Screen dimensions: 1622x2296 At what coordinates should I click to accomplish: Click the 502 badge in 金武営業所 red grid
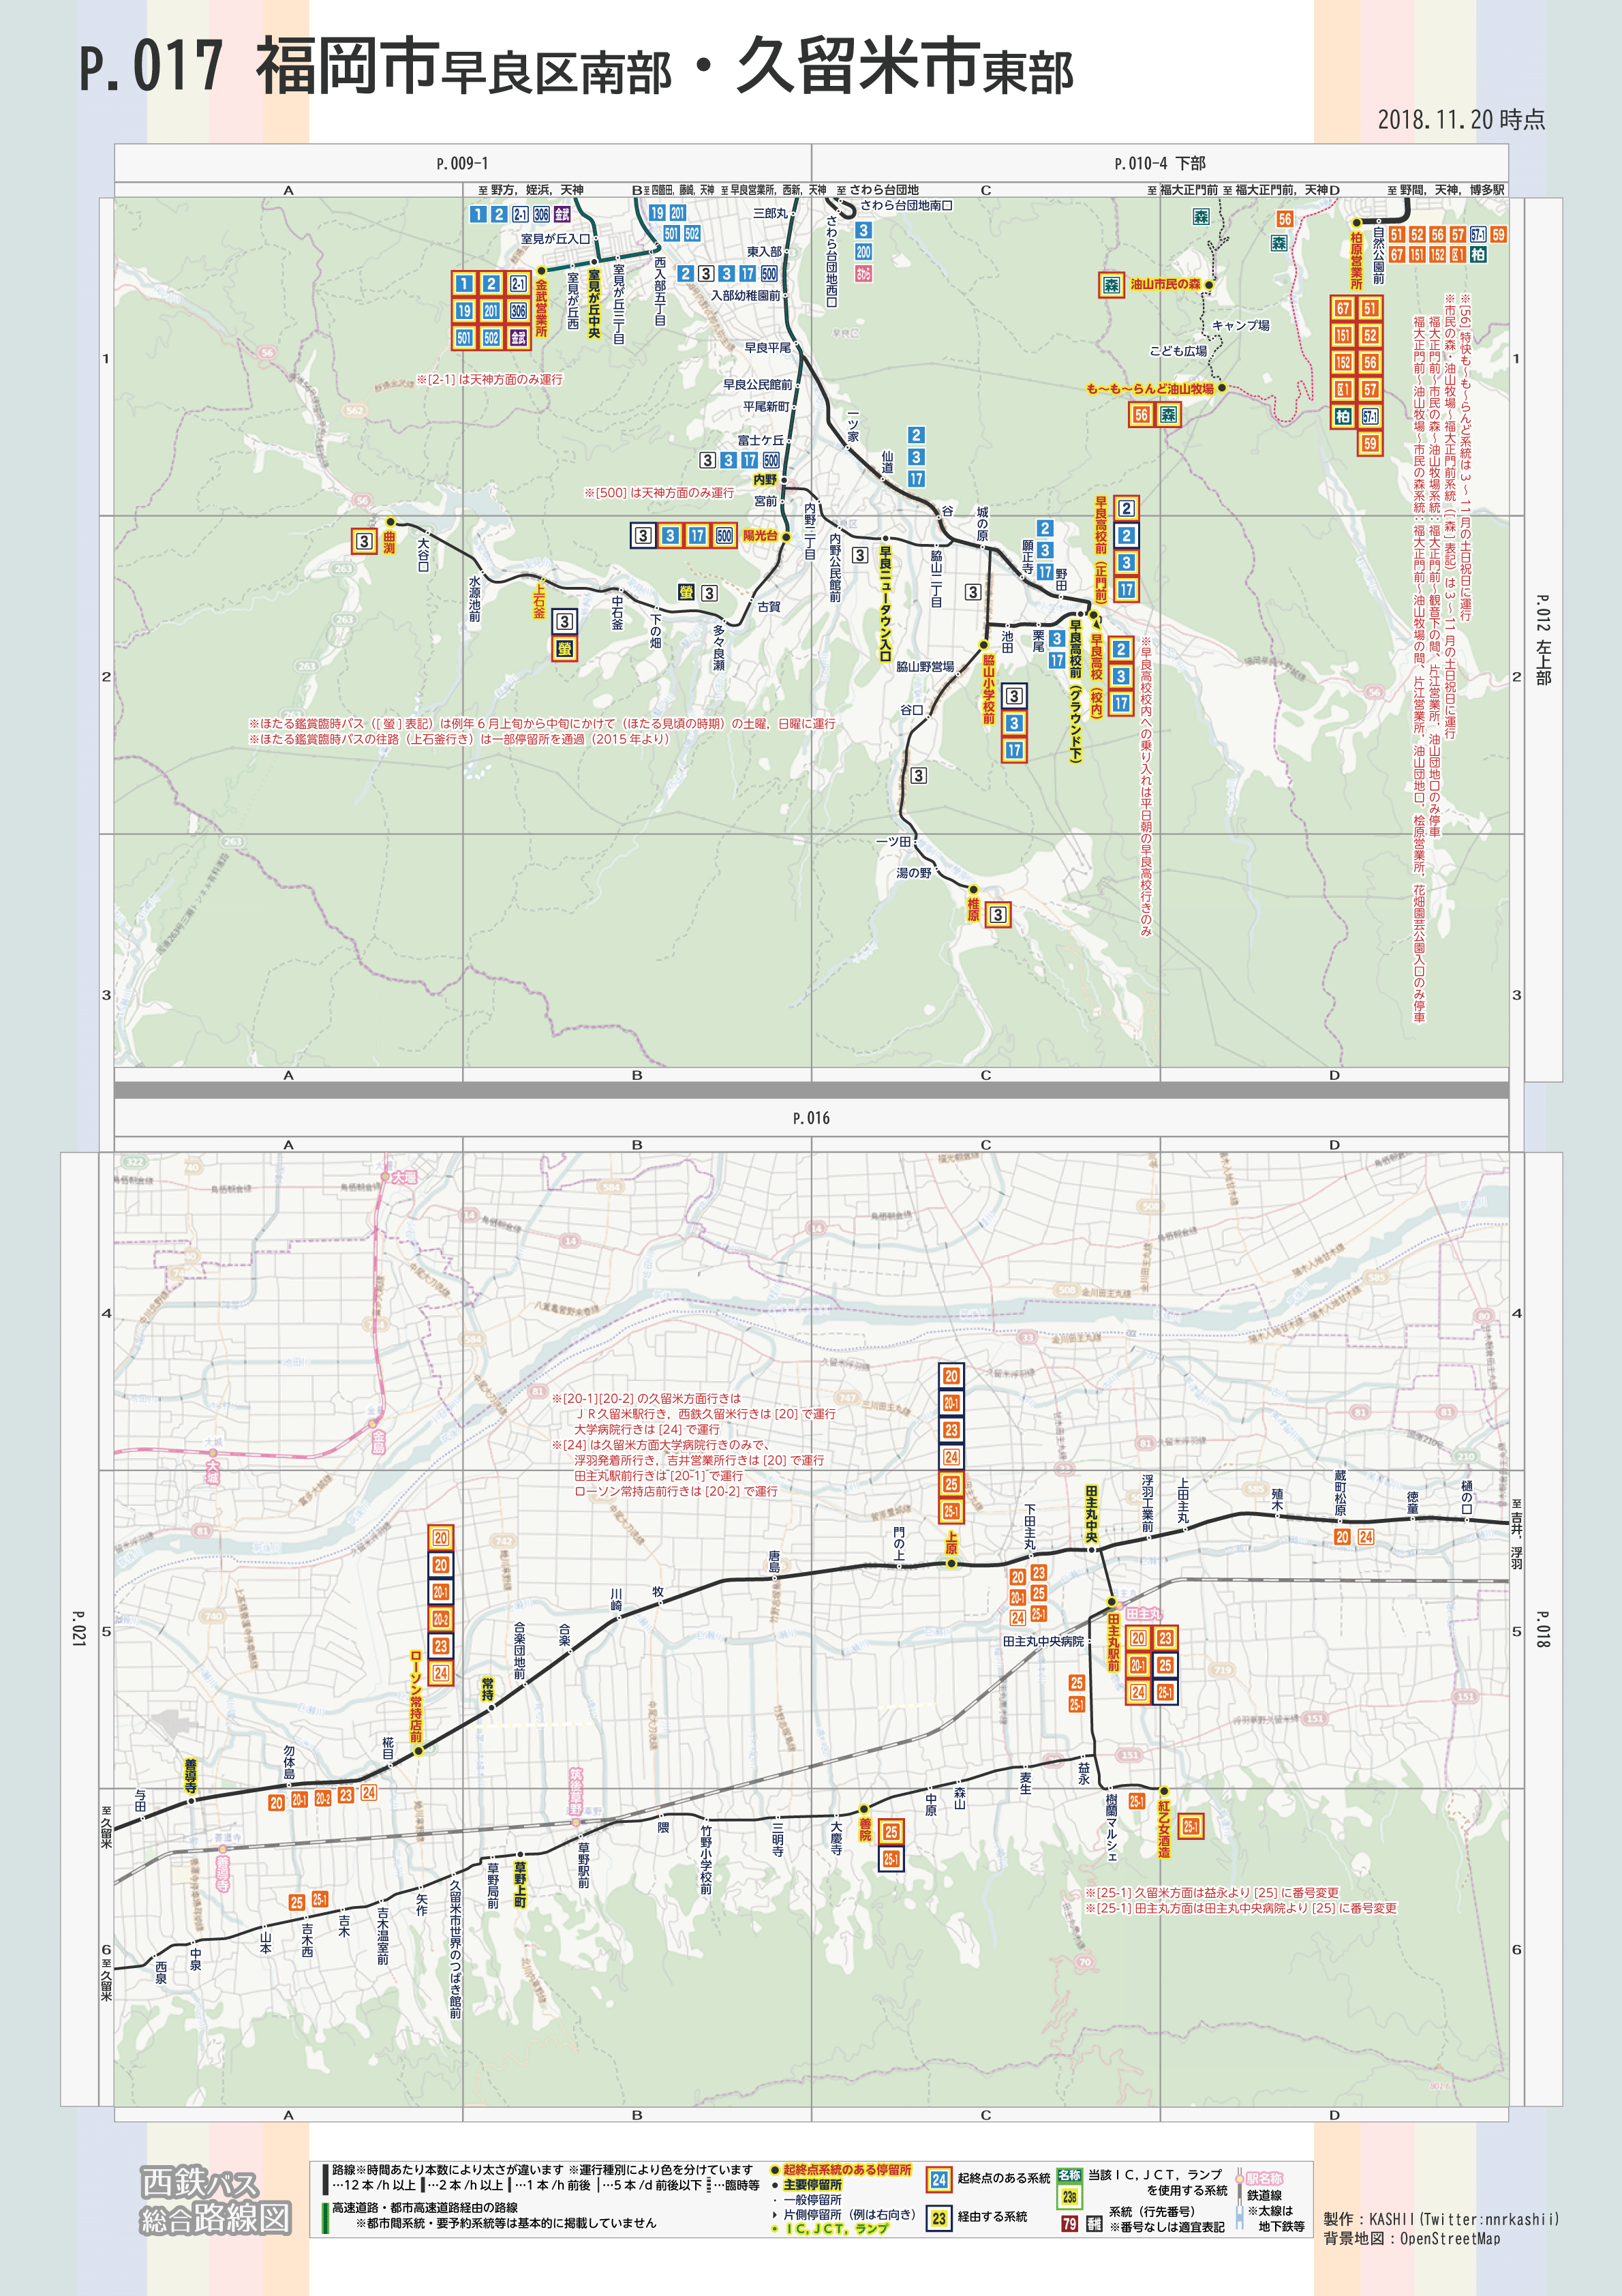point(491,338)
